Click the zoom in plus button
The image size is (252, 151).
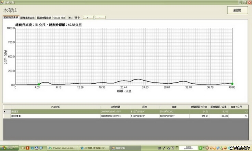(x=88, y=17)
